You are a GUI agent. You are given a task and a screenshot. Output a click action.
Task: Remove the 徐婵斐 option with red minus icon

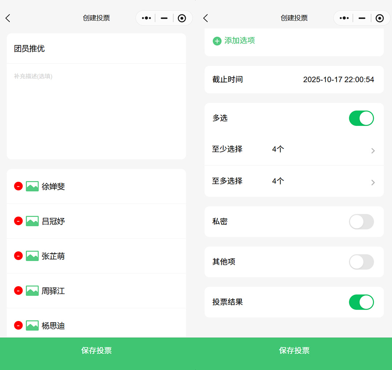19,186
